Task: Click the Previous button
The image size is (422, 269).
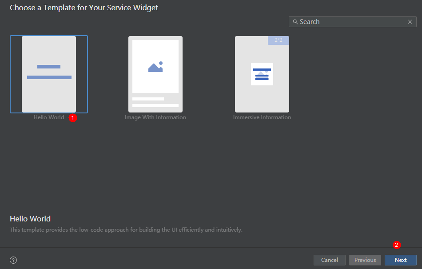Action: (365, 260)
